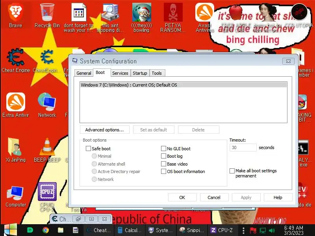315x236 pixels.
Task: Open the Windows Start button
Action: pyautogui.click(x=10, y=230)
